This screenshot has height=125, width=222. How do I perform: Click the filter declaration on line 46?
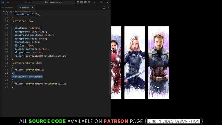[42, 84]
